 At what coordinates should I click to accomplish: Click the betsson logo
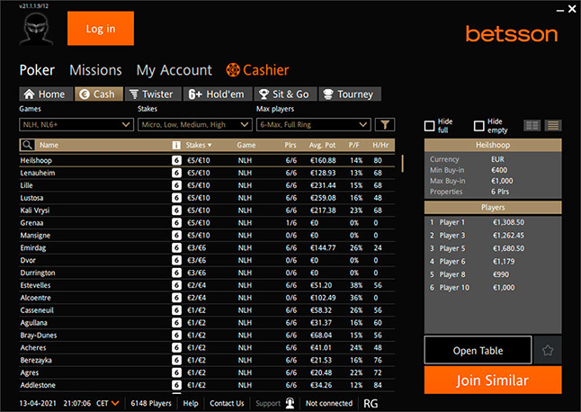(x=512, y=33)
